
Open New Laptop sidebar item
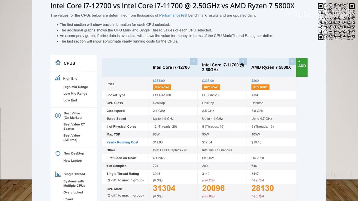tap(73, 161)
